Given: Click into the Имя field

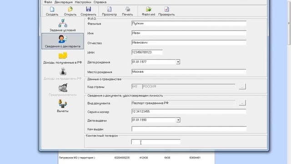Looking at the screenshot, I should point(189,33).
